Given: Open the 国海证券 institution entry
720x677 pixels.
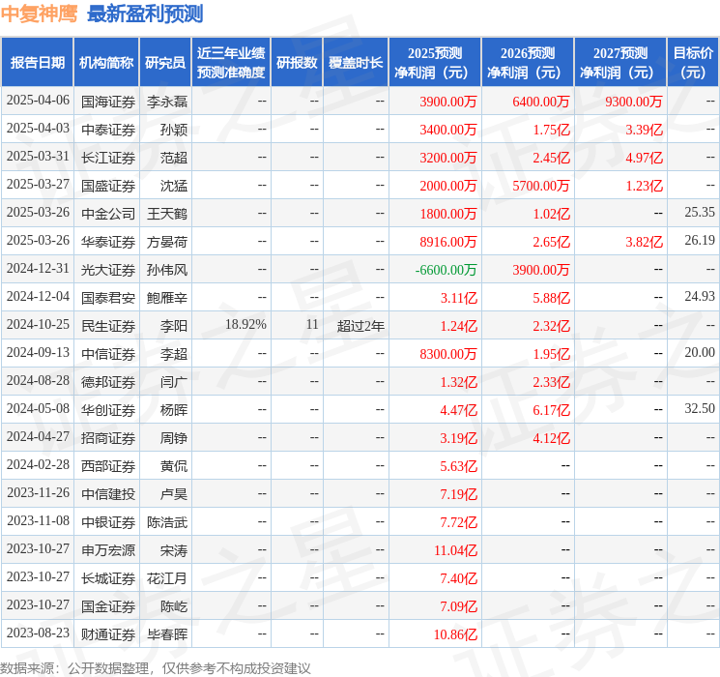Looking at the screenshot, I should pyautogui.click(x=108, y=101).
